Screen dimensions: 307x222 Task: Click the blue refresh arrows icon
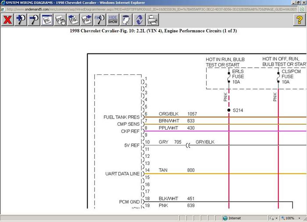point(139,20)
